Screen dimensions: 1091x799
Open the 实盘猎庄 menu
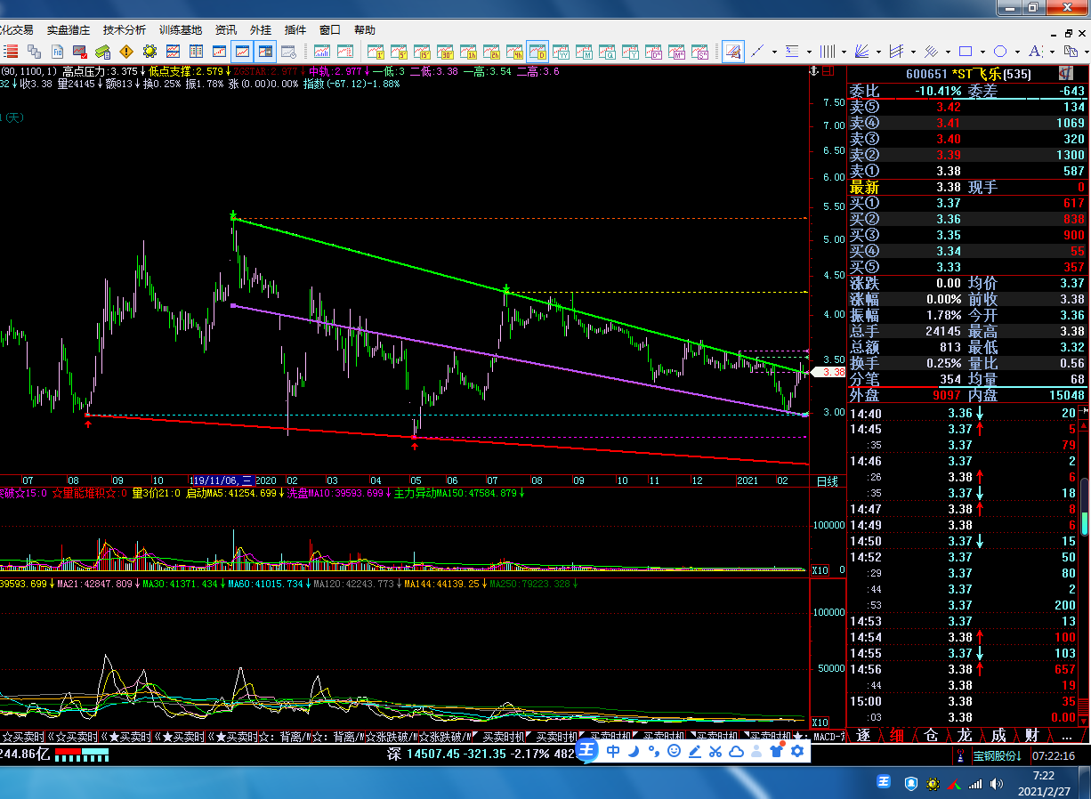click(x=69, y=29)
